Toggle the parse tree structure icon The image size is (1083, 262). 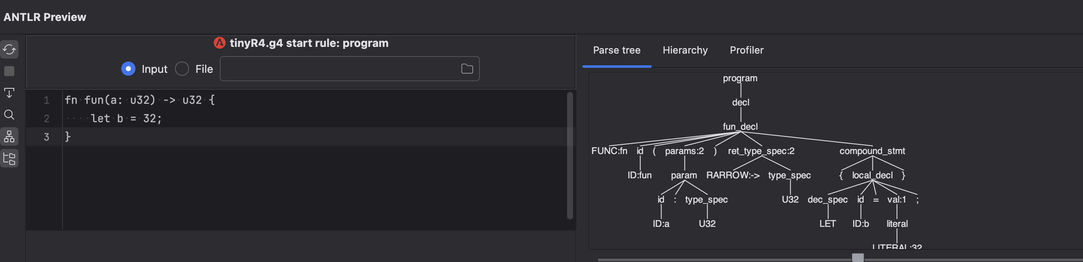[9, 137]
